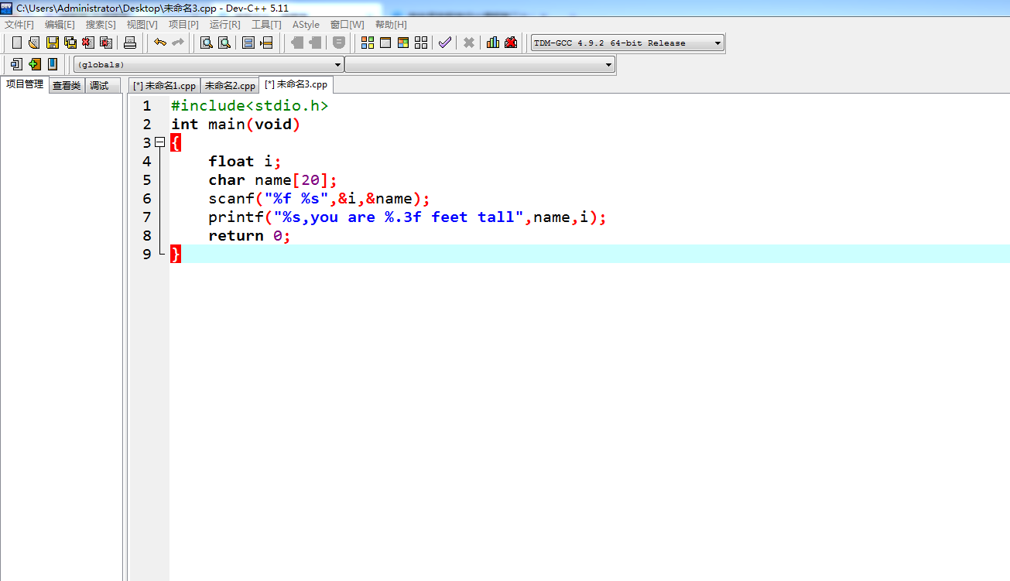Image resolution: width=1010 pixels, height=581 pixels.
Task: Open the 项目[P] menu
Action: pyautogui.click(x=183, y=25)
